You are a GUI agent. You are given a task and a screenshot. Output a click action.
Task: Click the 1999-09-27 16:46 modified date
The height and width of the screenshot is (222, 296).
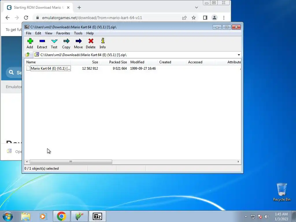pyautogui.click(x=143, y=69)
